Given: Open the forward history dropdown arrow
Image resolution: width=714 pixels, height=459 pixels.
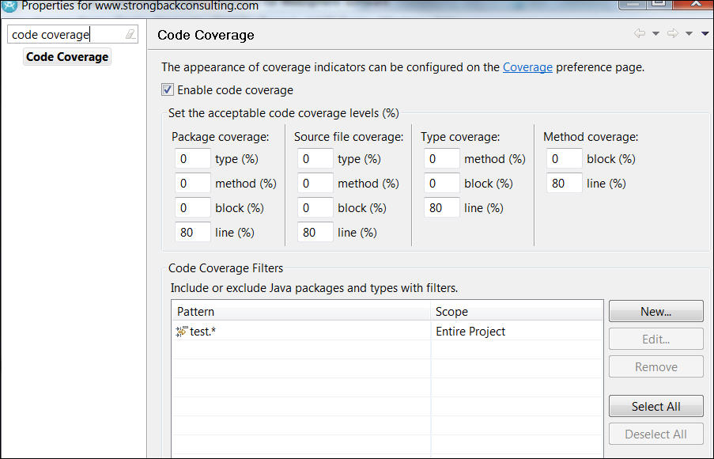Looking at the screenshot, I should coord(689,33).
